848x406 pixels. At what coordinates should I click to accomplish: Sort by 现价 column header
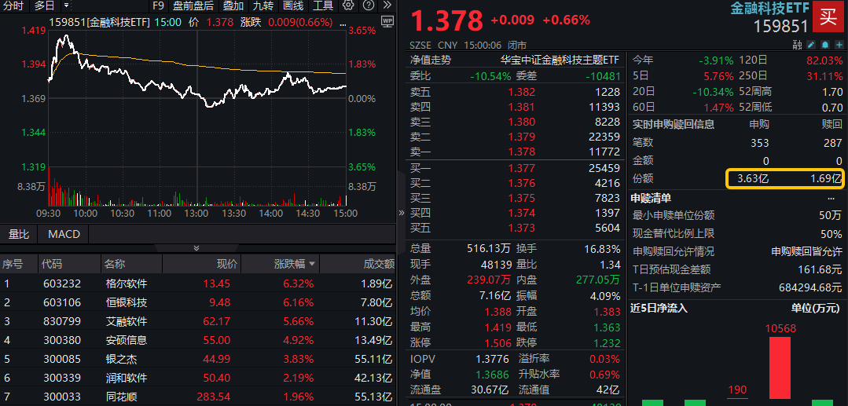tap(227, 265)
